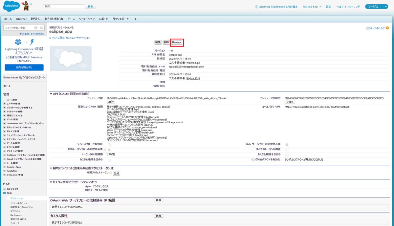
Task: Collapse API (OAuth 設定の有効化) section
Action: point(51,94)
